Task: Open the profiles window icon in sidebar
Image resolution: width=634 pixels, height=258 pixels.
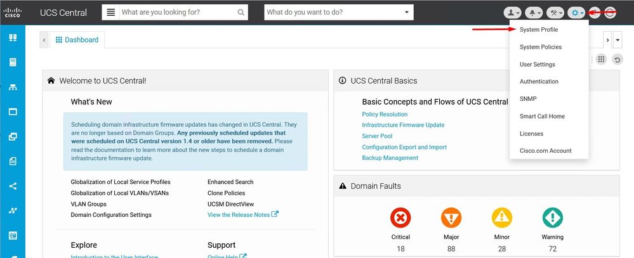Action: [x=13, y=112]
